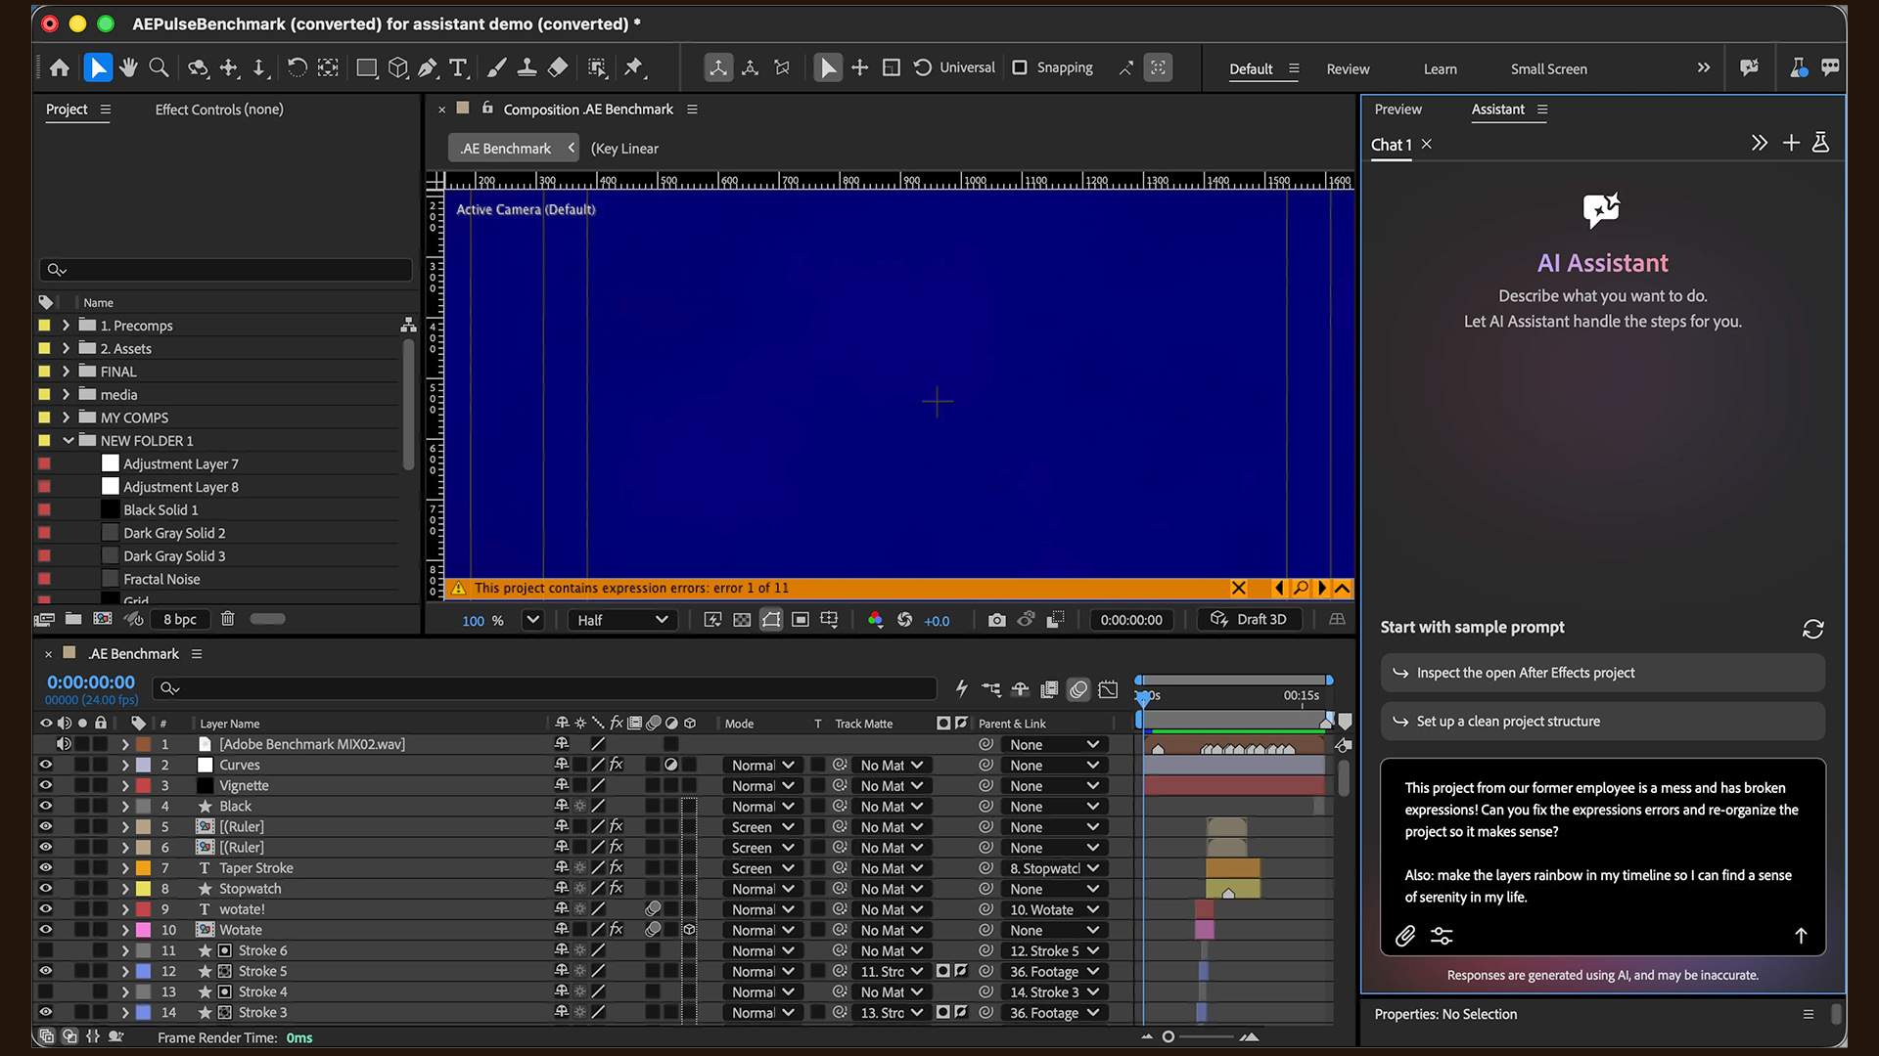Click Inspect the open After Effects project
Screen dimensions: 1879x1056
click(1602, 673)
